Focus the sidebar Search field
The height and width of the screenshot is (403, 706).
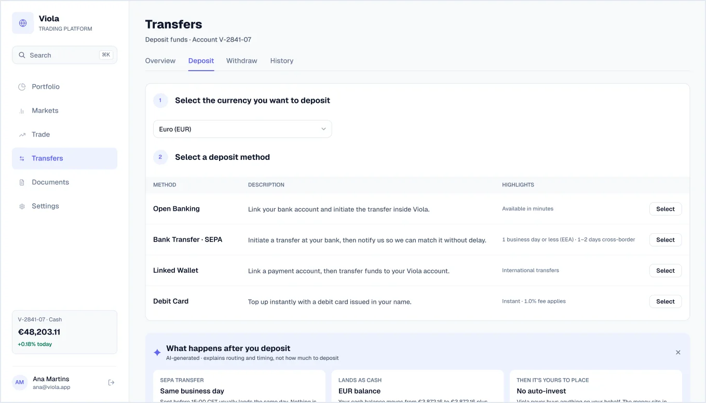(x=64, y=55)
